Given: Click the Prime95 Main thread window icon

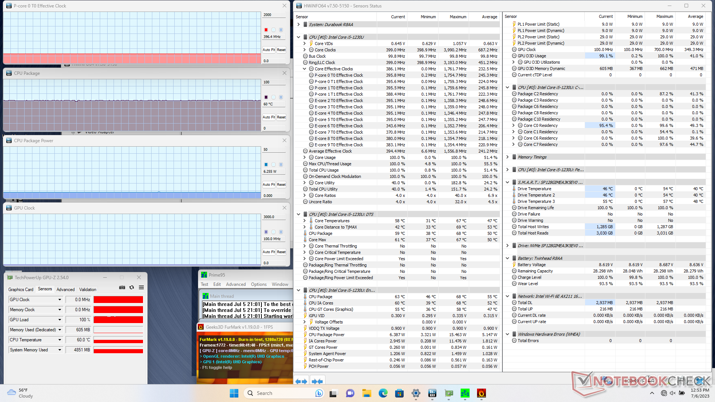Looking at the screenshot, I should click(x=205, y=296).
